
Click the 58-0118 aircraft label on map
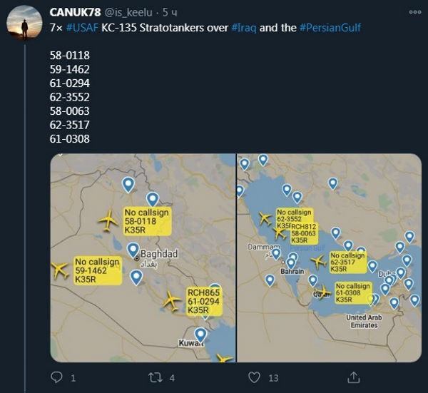pyautogui.click(x=146, y=222)
